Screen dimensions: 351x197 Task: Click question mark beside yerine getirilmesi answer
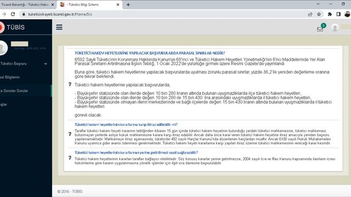(x=70, y=158)
